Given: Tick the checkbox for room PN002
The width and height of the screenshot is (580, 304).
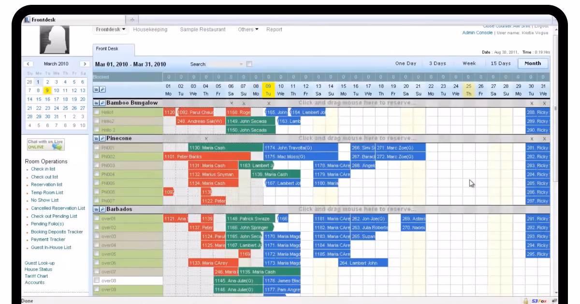Looking at the screenshot, I should (97, 157).
